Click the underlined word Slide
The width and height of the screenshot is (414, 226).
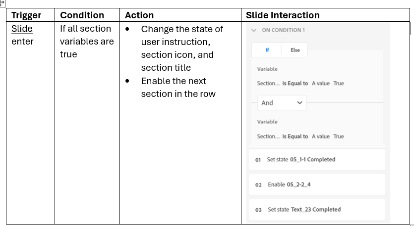pyautogui.click(x=22, y=29)
